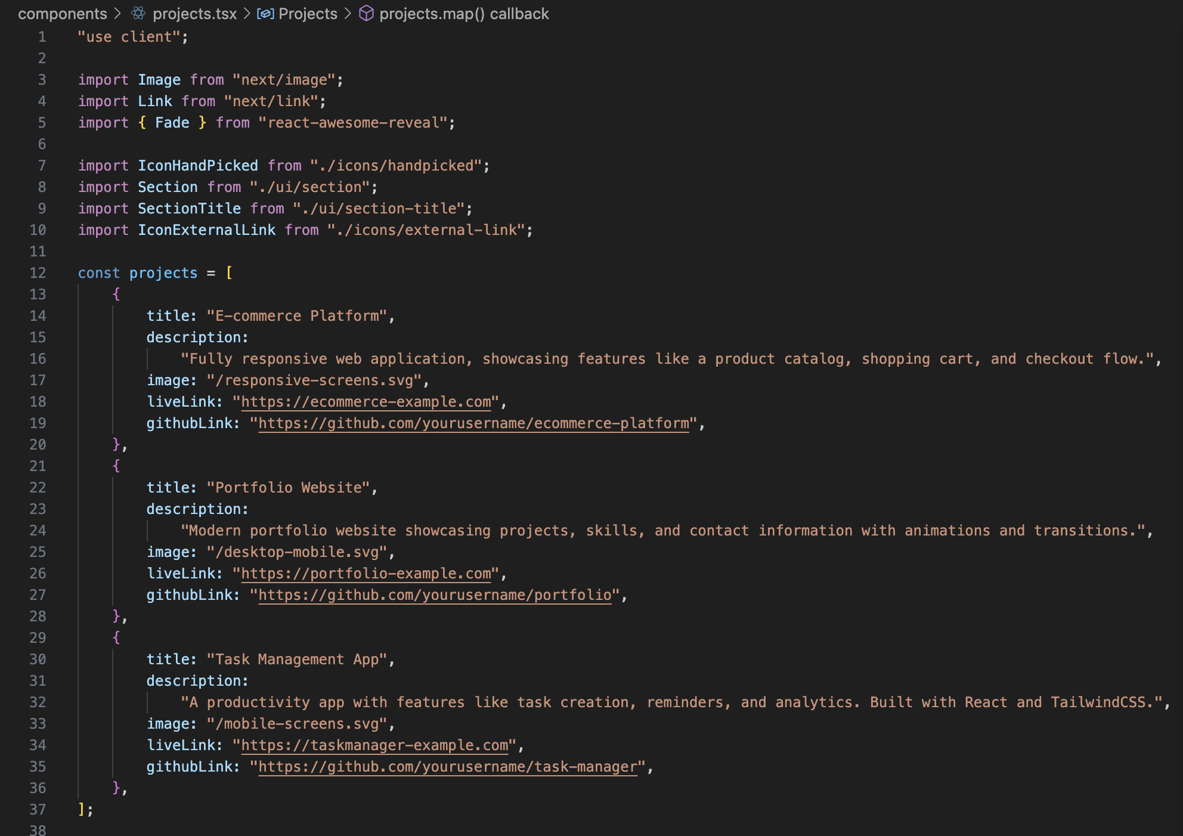The width and height of the screenshot is (1183, 836).
Task: Click line number 21 in the gutter
Action: (x=38, y=466)
